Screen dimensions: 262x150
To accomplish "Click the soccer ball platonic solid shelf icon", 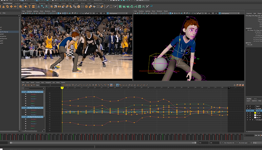I will tap(20, 7).
